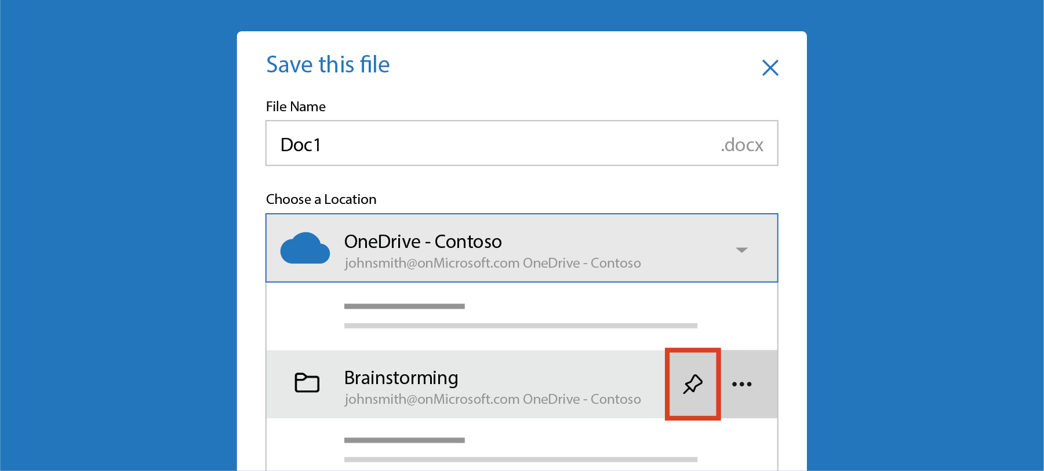
Task: Click the OneDrive cloud icon
Action: click(305, 248)
